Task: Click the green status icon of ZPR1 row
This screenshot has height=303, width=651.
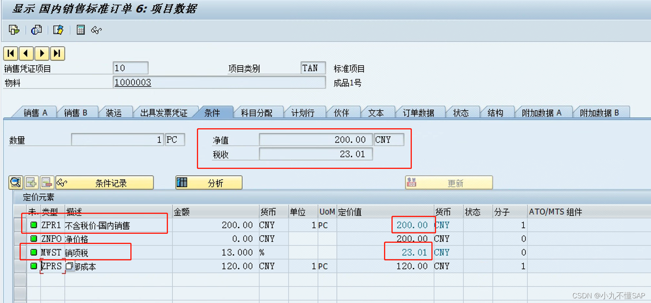Action: click(x=34, y=225)
